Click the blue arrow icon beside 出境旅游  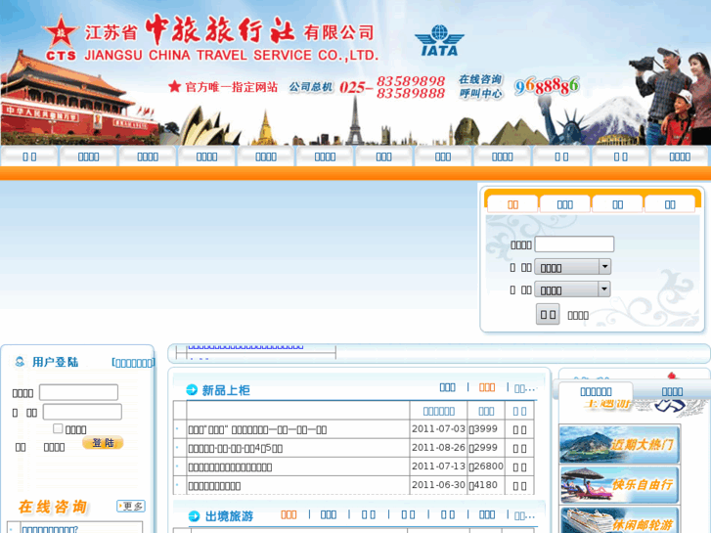[194, 515]
